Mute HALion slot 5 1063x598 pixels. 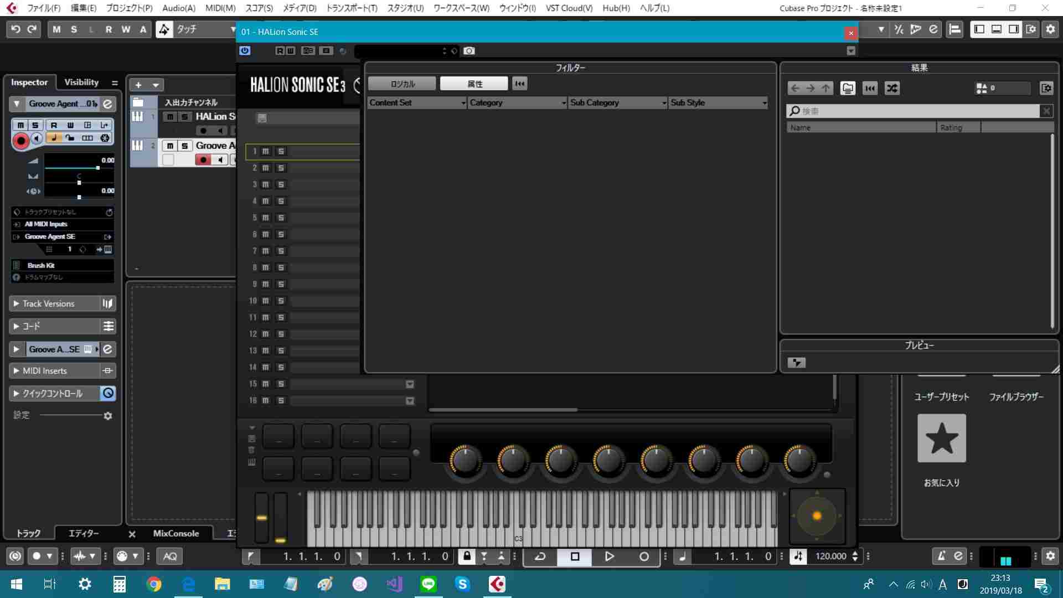tap(266, 218)
